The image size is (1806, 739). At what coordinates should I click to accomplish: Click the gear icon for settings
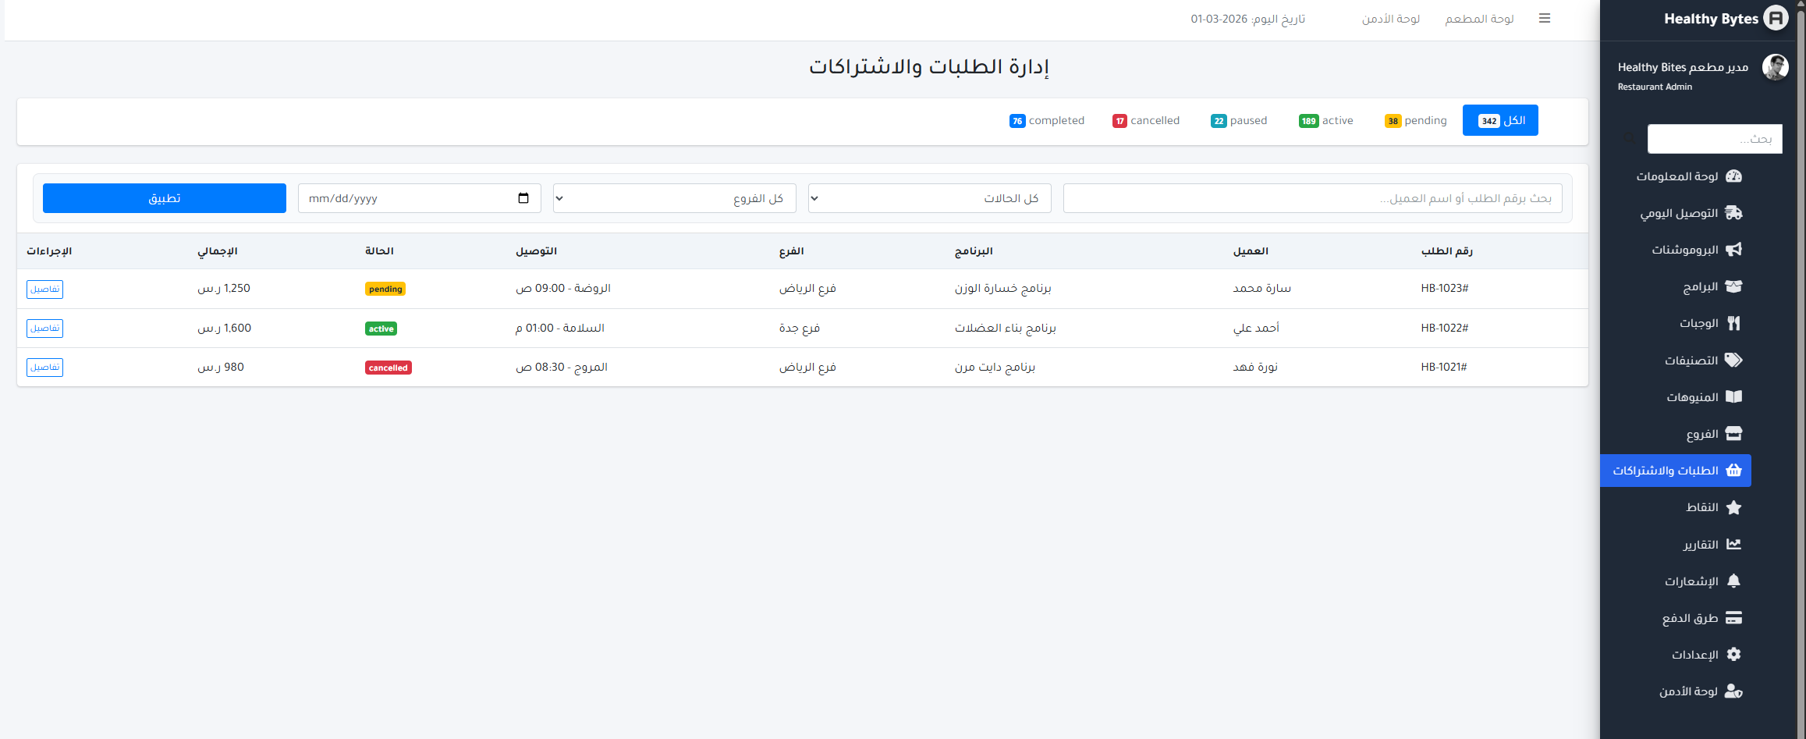coord(1733,655)
